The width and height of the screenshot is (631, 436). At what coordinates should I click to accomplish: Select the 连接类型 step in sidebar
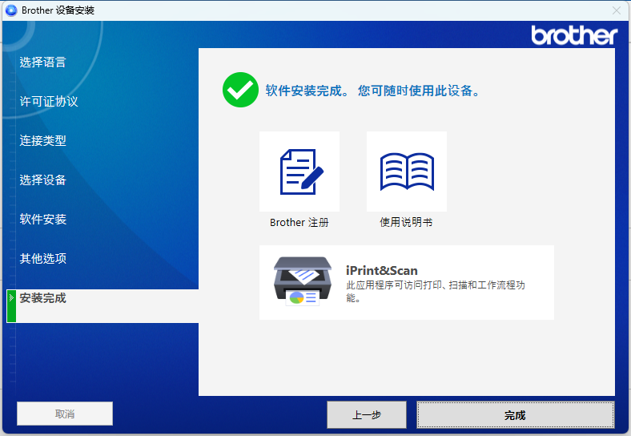click(42, 140)
